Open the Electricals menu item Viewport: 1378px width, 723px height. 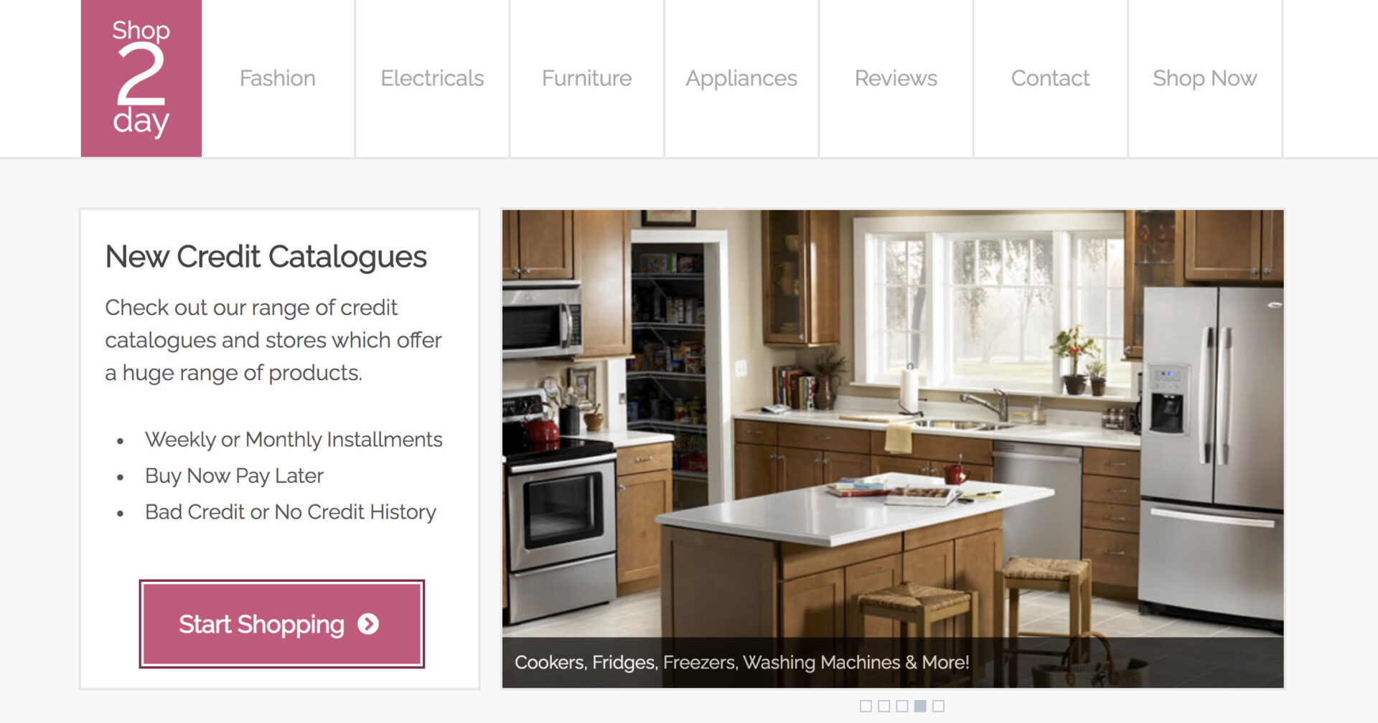432,78
